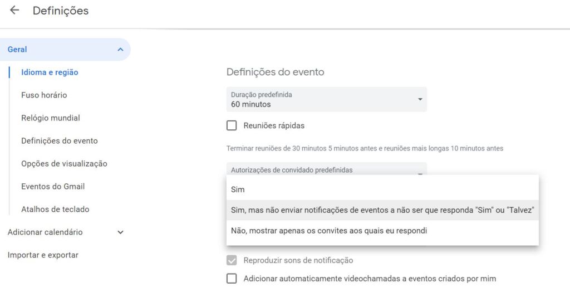Open Relógio mundial settings
This screenshot has height=287, width=570.
pyautogui.click(x=51, y=118)
